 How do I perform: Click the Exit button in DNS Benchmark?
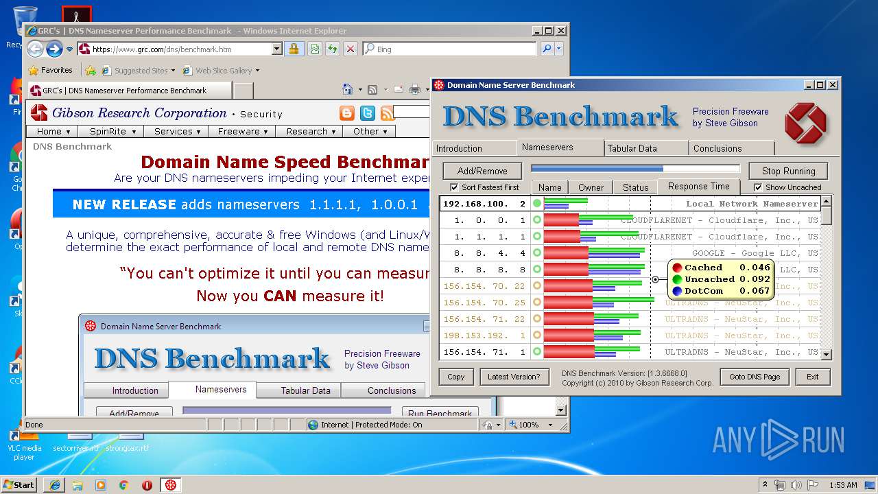point(813,377)
